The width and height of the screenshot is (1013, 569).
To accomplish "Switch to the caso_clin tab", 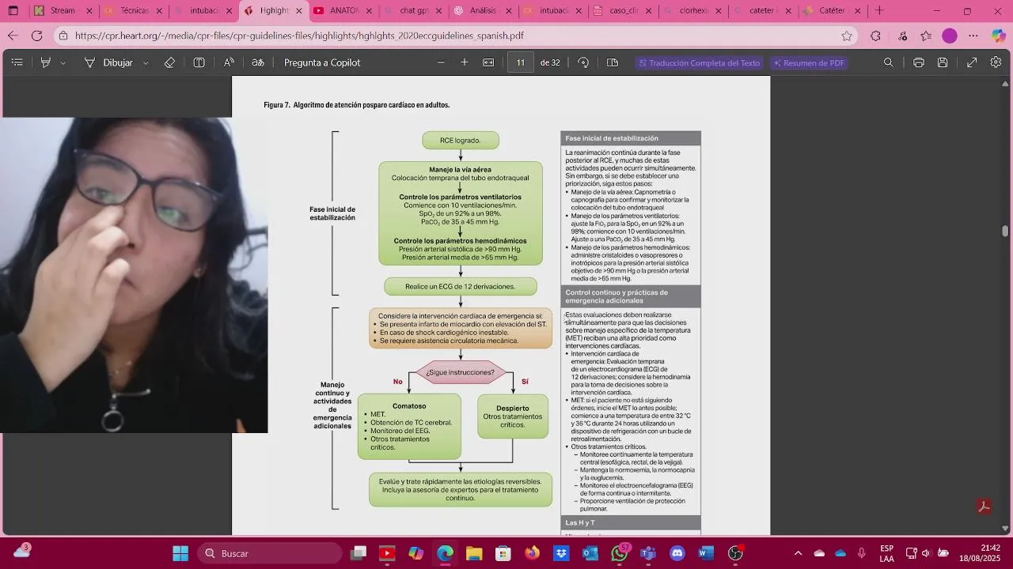I will tap(623, 11).
